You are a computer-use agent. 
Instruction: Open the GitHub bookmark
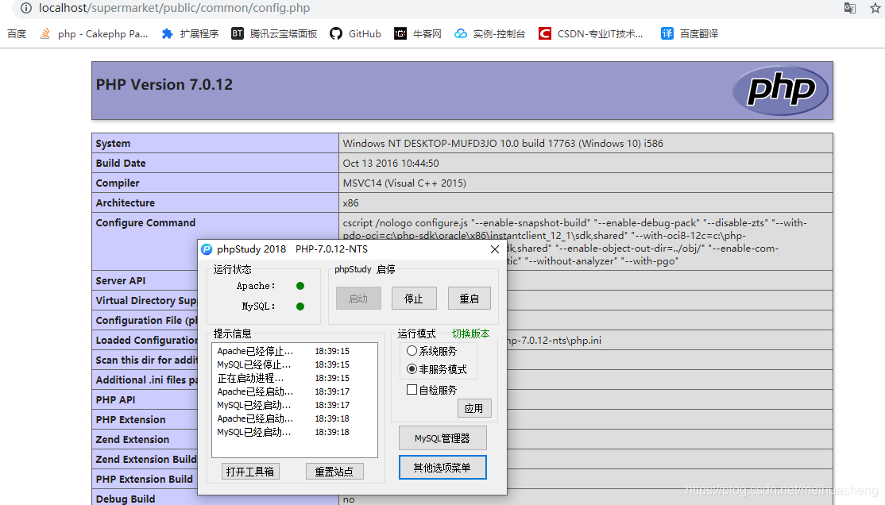click(356, 34)
